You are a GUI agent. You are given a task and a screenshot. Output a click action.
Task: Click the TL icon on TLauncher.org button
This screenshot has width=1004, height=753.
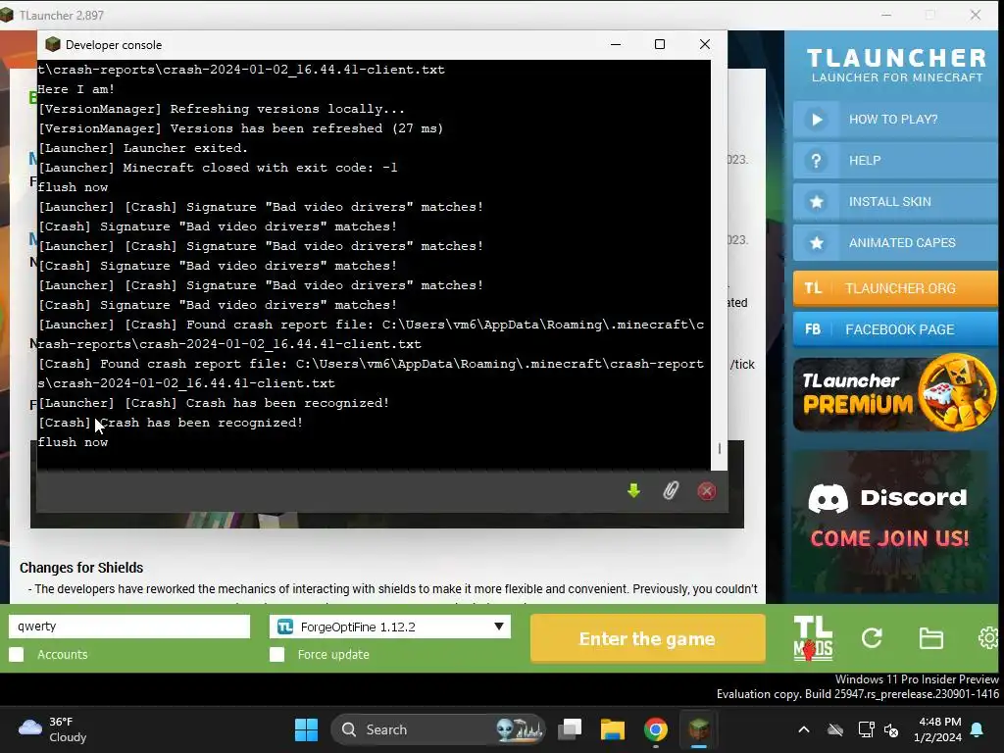[x=813, y=288]
